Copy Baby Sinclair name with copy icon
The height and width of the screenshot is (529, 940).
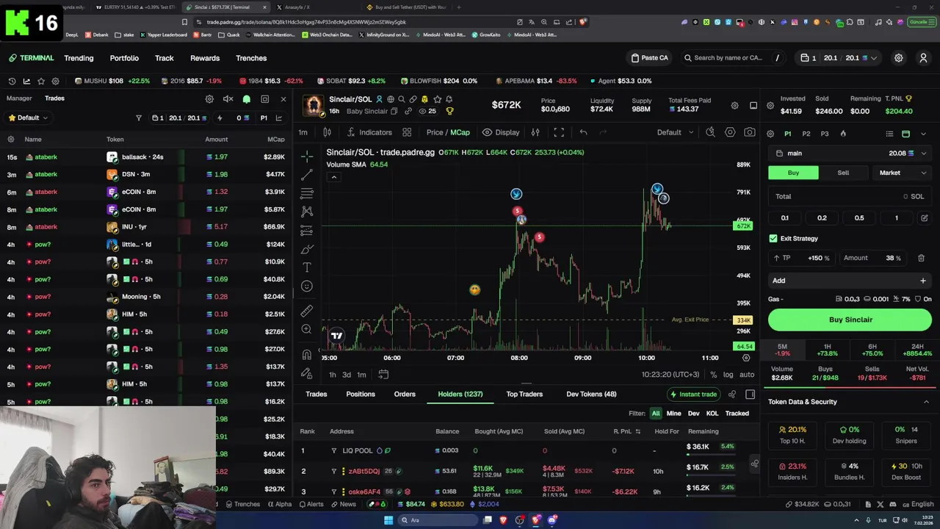pyautogui.click(x=394, y=111)
